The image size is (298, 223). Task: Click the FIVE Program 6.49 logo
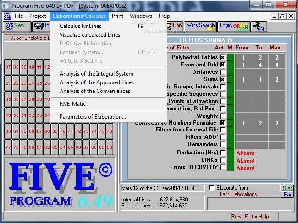click(x=60, y=184)
